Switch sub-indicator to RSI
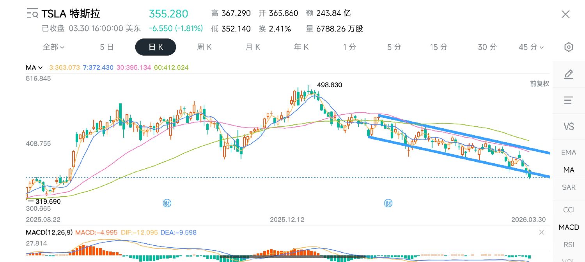The height and width of the screenshot is (262, 585). tap(569, 245)
